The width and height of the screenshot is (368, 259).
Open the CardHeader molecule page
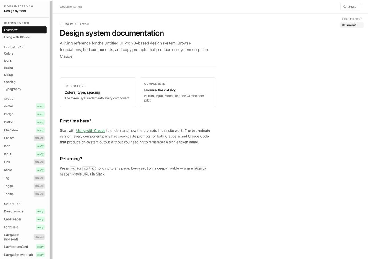click(x=24, y=219)
